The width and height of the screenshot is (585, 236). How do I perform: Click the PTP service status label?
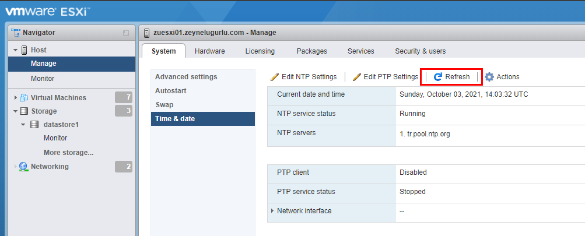306,192
